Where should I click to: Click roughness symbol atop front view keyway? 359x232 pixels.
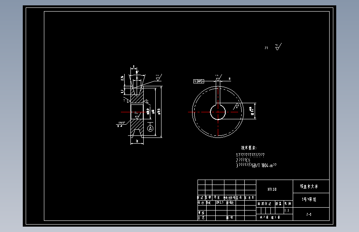[x=218, y=78]
